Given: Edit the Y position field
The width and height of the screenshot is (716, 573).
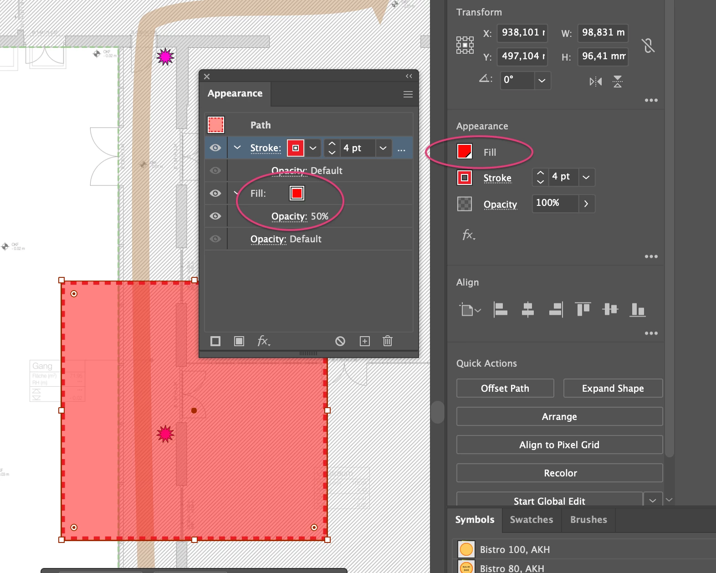Looking at the screenshot, I should pos(522,56).
